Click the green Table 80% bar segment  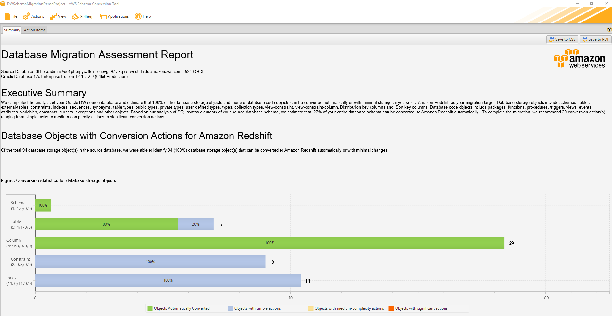tap(106, 224)
